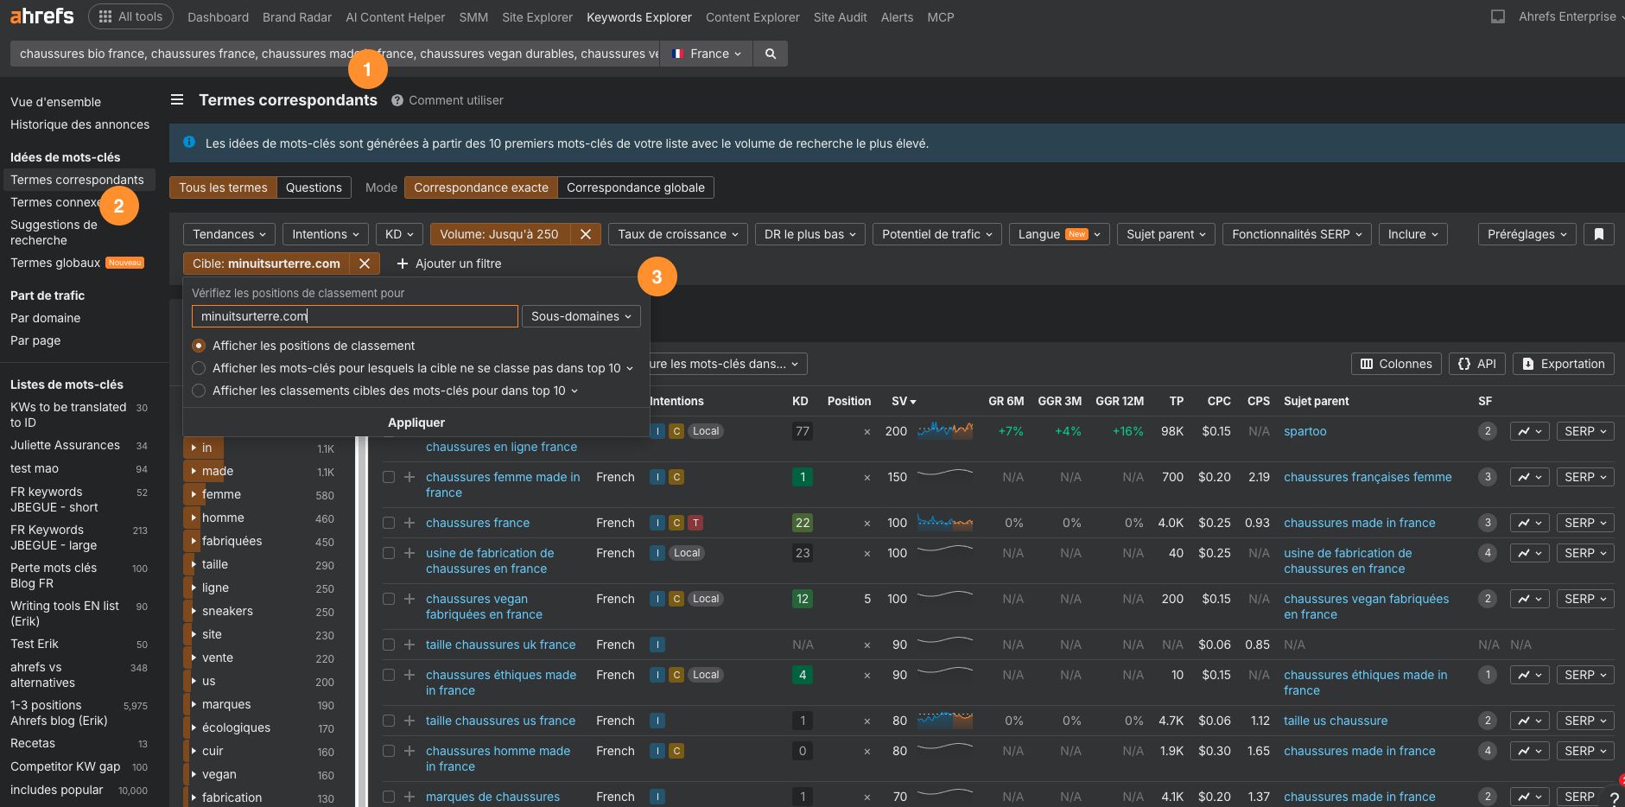Open the Sous-domaines dropdown
This screenshot has height=807, width=1625.
pyautogui.click(x=581, y=316)
